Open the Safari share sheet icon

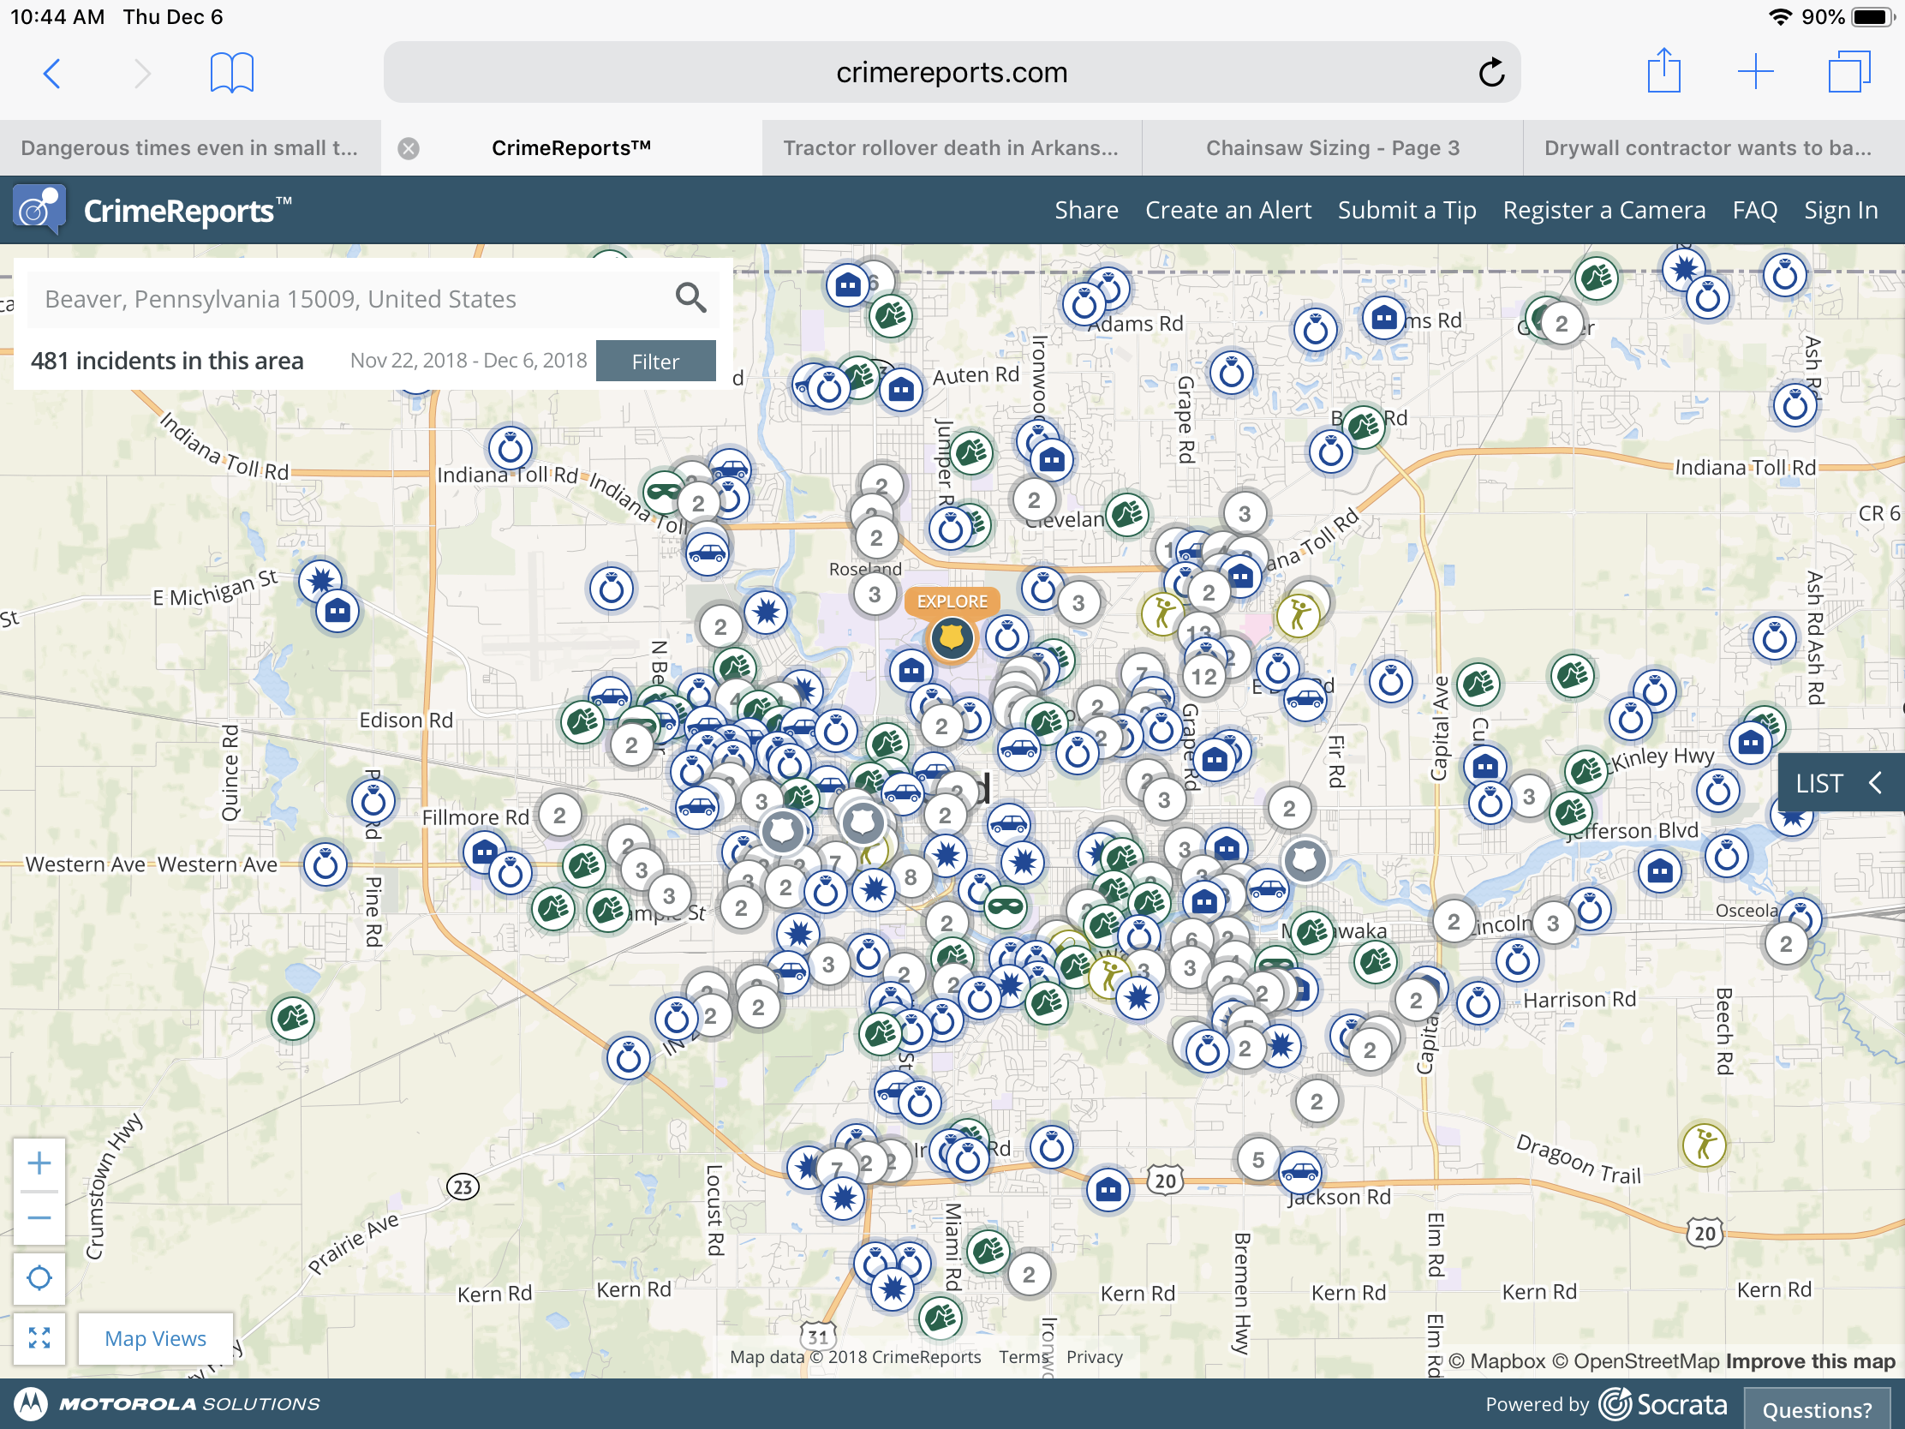(1663, 70)
